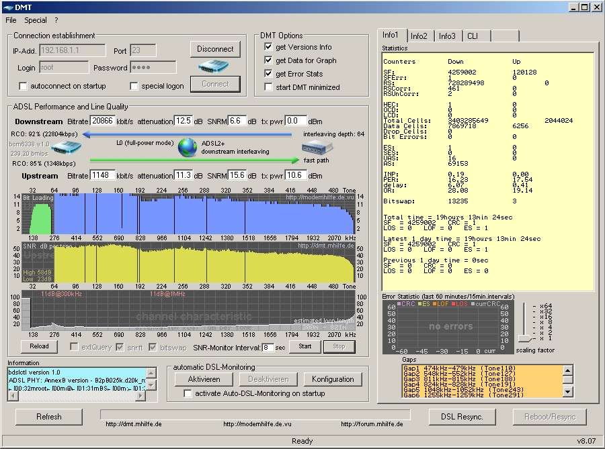
Task: Uncheck get Versions Info
Action: 268,47
